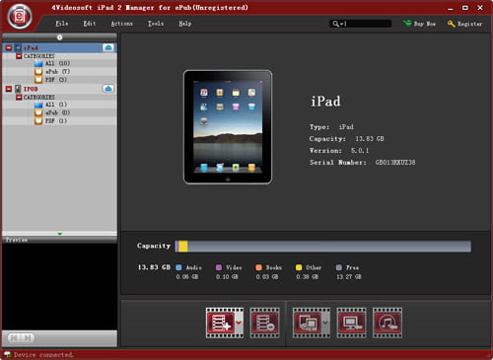The width and height of the screenshot is (493, 360).
Task: Click the 'iPad' heading in details
Action: click(325, 101)
